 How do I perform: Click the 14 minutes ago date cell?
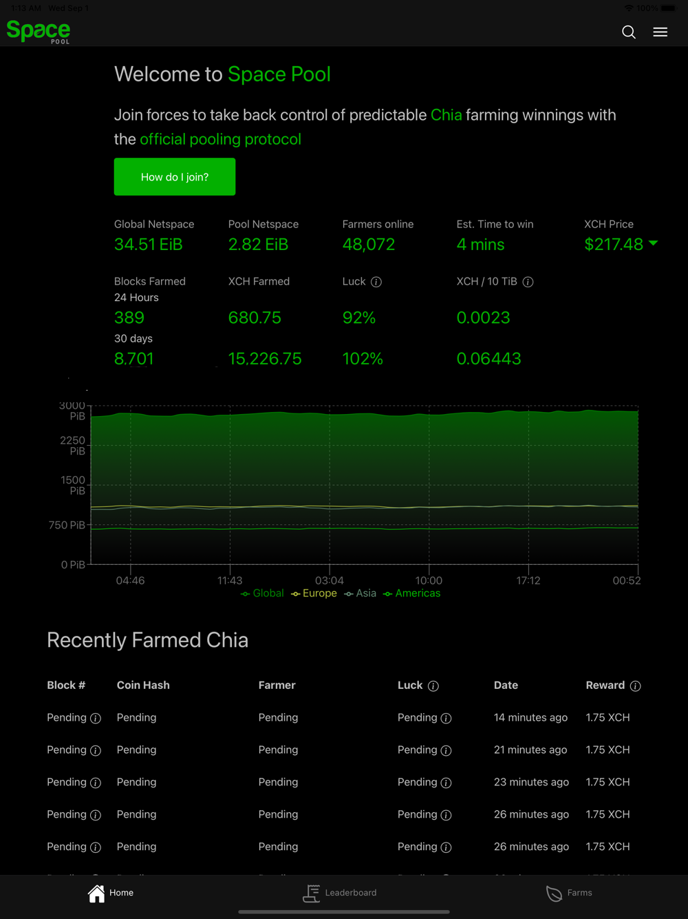pos(530,718)
